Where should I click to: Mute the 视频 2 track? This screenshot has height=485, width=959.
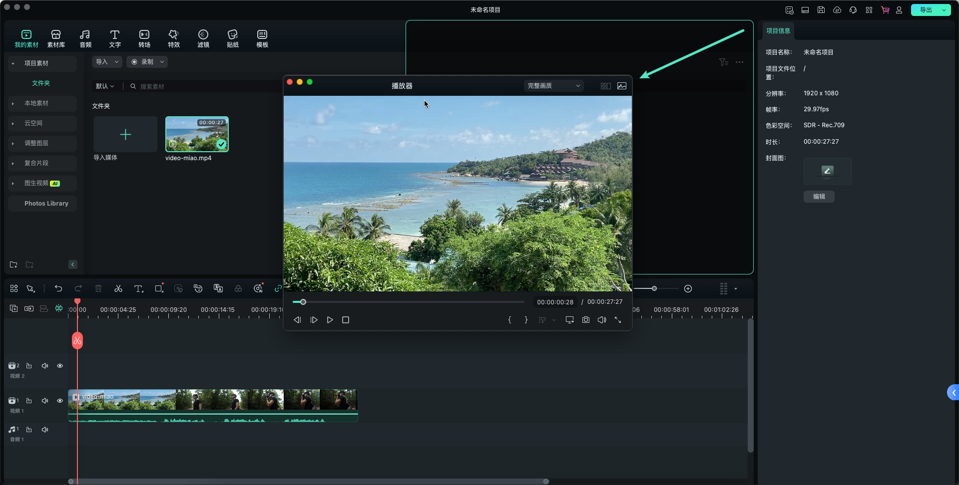(45, 366)
